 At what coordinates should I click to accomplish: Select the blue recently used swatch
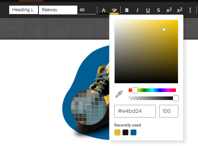pos(133,132)
